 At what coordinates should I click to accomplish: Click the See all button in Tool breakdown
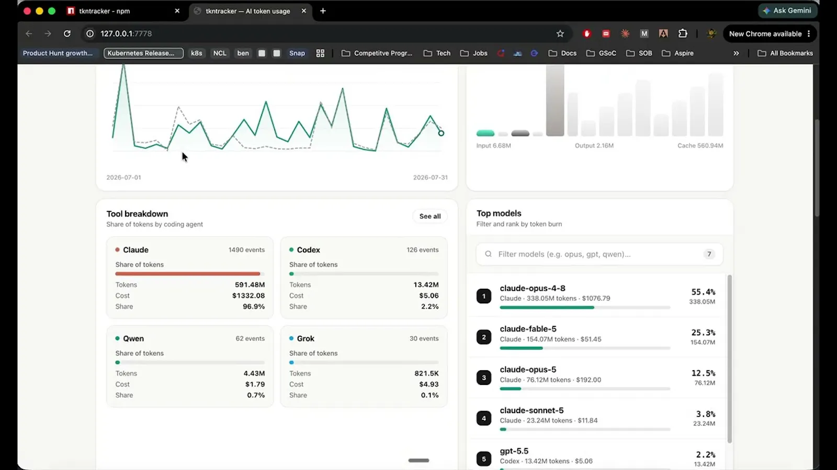click(430, 216)
